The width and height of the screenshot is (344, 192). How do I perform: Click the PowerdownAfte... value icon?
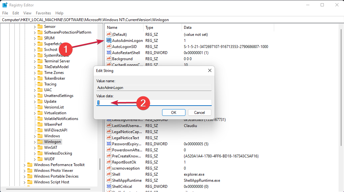point(109,150)
